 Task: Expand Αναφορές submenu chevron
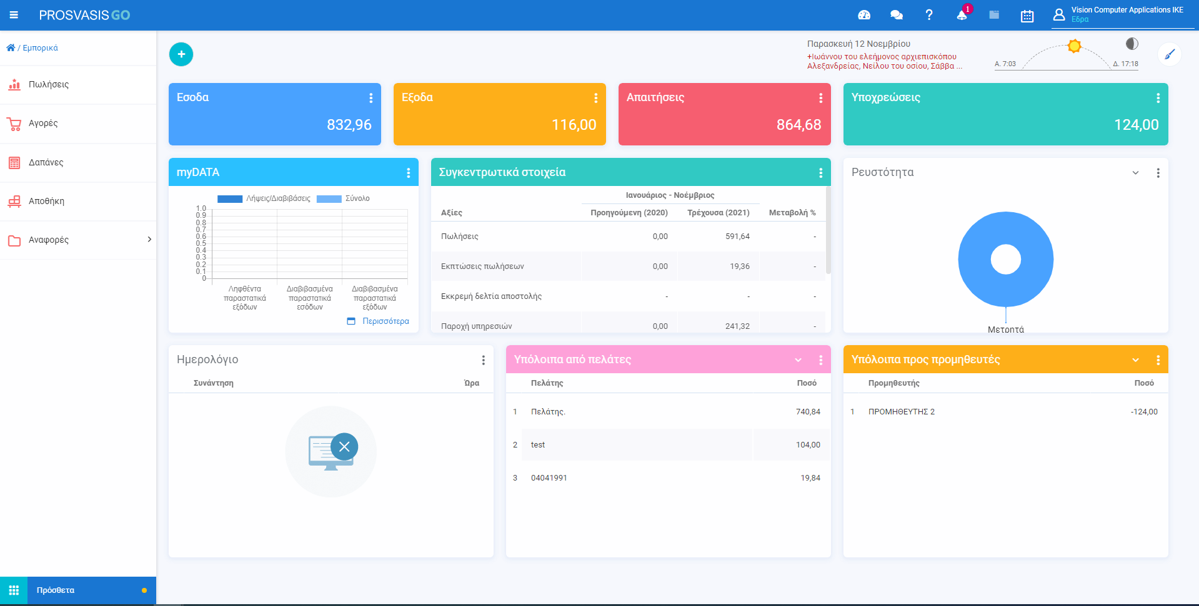coord(149,239)
